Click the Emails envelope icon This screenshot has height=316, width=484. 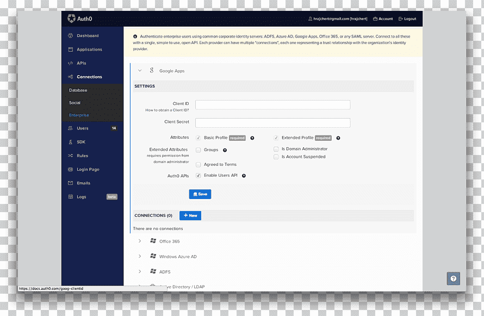tap(70, 183)
